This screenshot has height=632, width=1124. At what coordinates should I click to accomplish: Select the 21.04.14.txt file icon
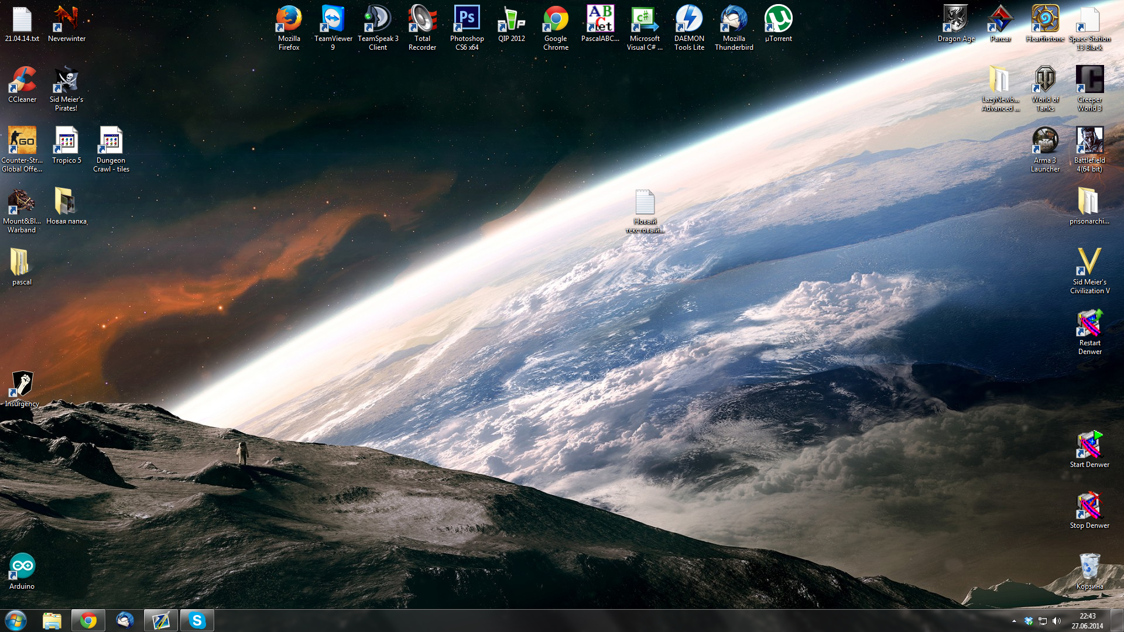22,23
